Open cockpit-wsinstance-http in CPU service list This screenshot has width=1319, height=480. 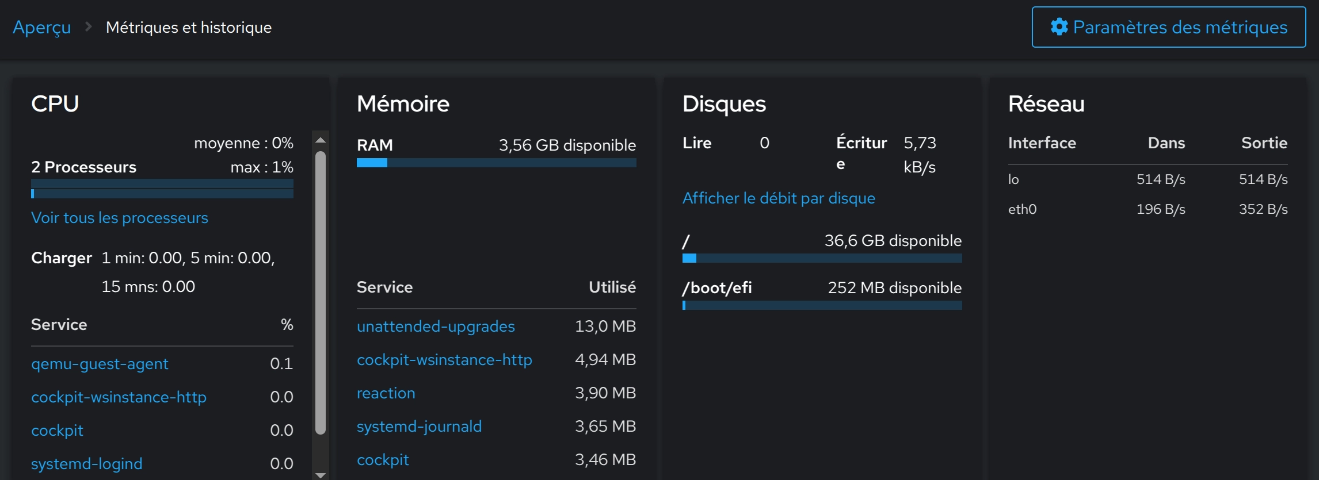pos(119,397)
